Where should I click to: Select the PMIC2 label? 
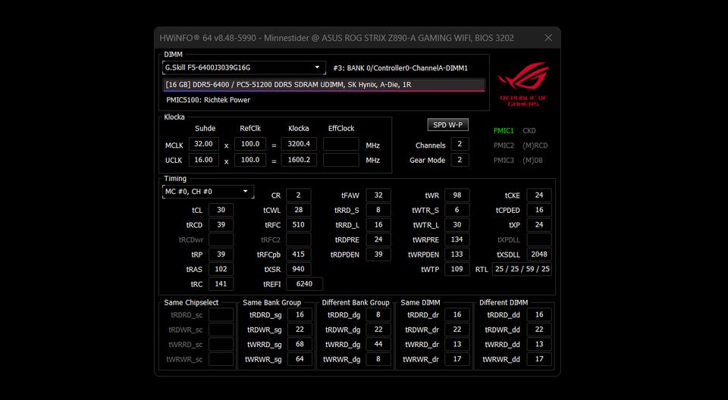504,145
